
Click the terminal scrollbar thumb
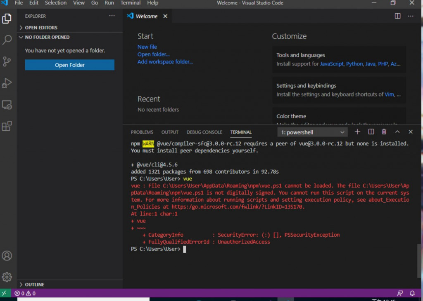click(x=419, y=261)
